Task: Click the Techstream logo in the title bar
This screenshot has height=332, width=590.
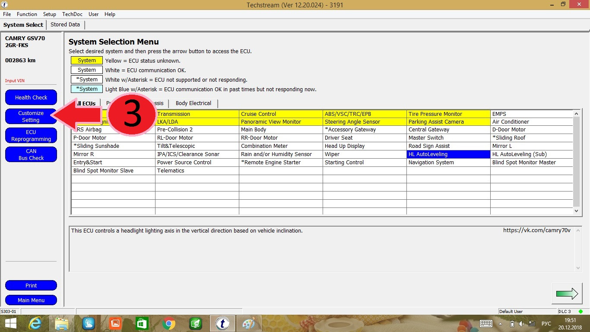Action: click(x=4, y=4)
